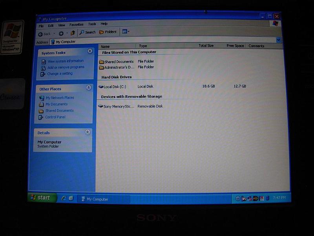
Task: Click the Files Stored on This Computer heading
Action: pos(129,52)
